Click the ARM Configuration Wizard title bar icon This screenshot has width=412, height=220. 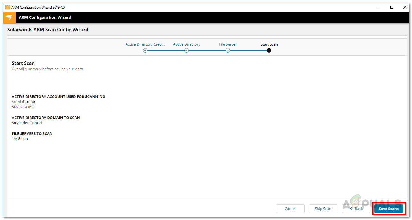(x=8, y=7)
